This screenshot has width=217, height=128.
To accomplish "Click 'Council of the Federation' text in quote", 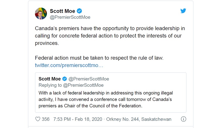I will [116, 106].
